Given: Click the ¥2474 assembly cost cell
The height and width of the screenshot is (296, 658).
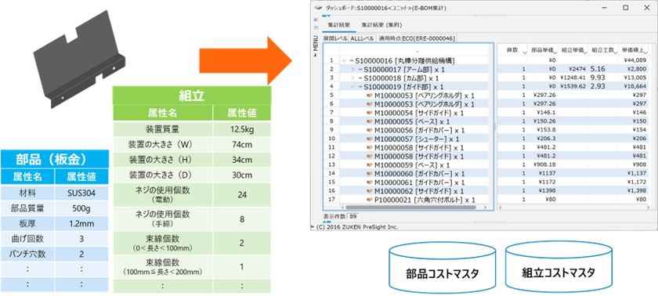Looking at the screenshot, I should pos(573,70).
